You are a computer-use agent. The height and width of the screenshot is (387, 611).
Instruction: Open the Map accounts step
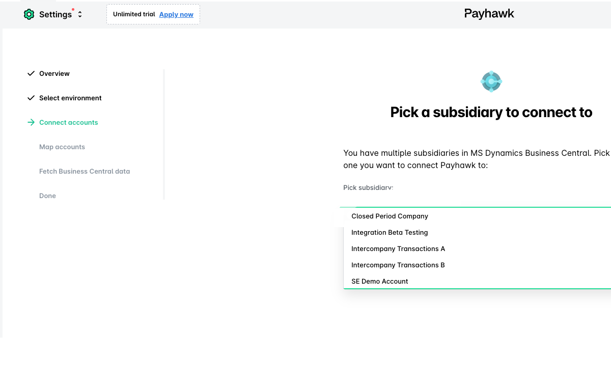point(62,147)
